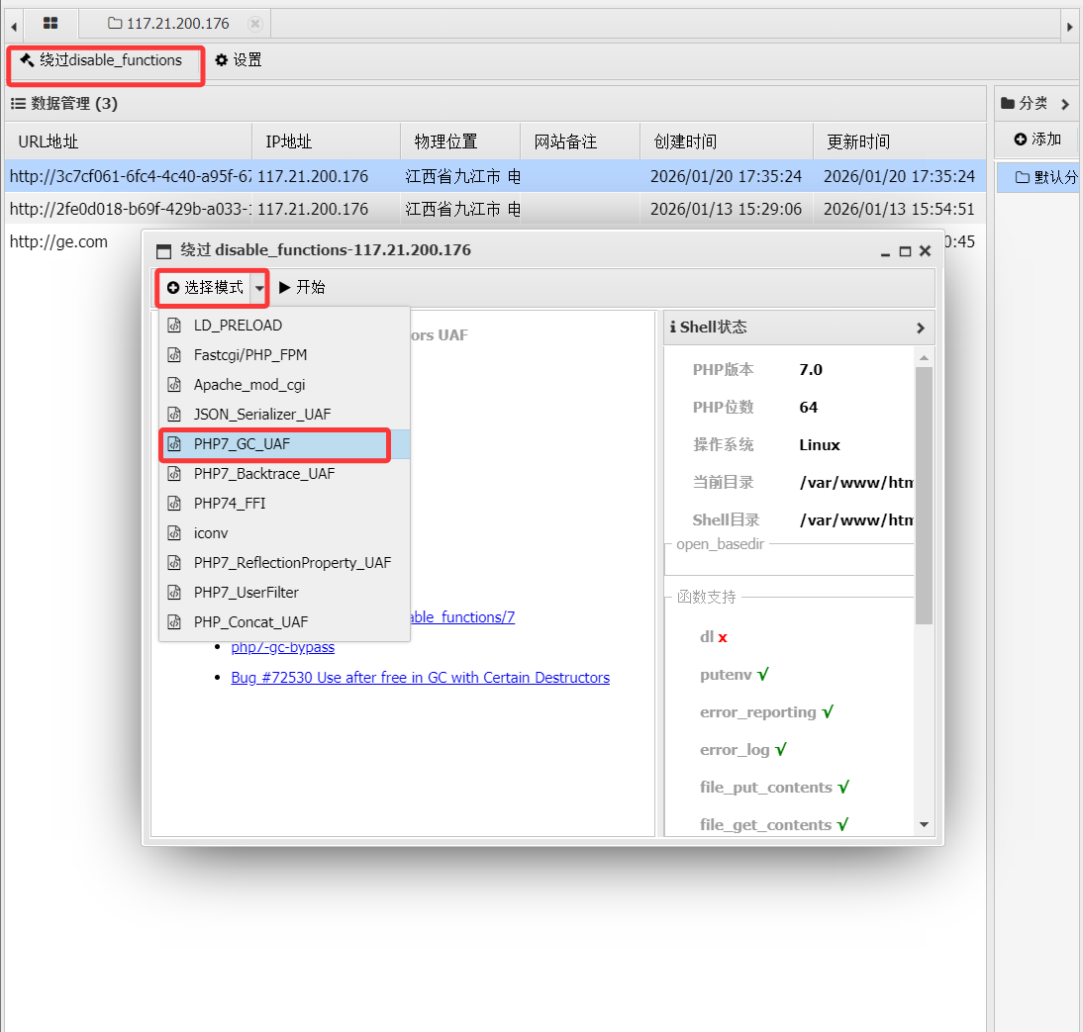This screenshot has height=1032, width=1083.
Task: Open the 设置 gear settings
Action: pos(222,60)
